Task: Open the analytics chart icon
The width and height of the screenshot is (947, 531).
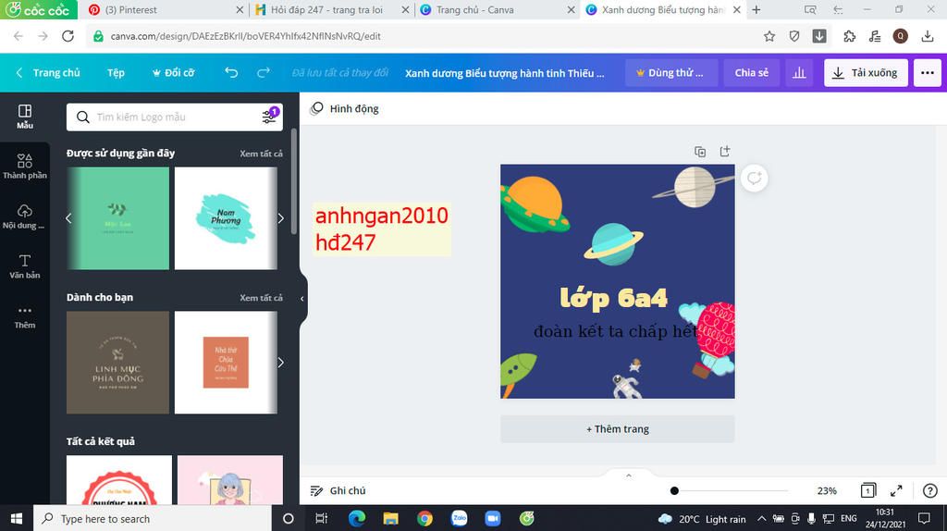Action: (x=799, y=72)
